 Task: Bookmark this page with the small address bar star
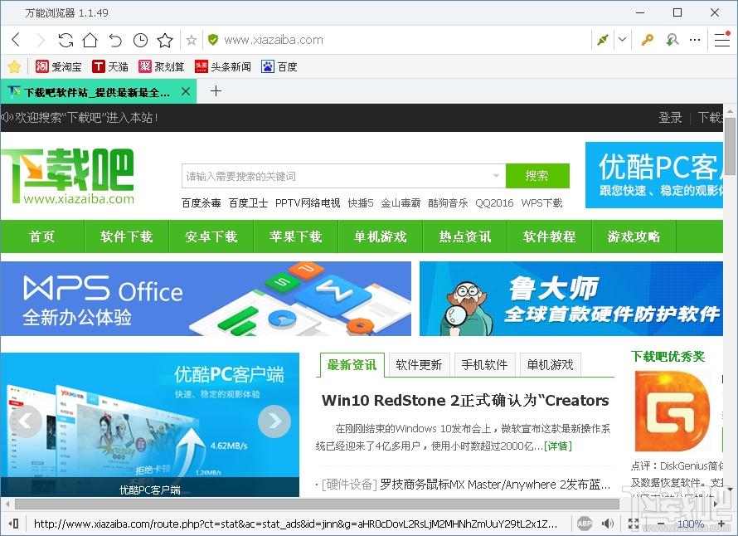(191, 40)
